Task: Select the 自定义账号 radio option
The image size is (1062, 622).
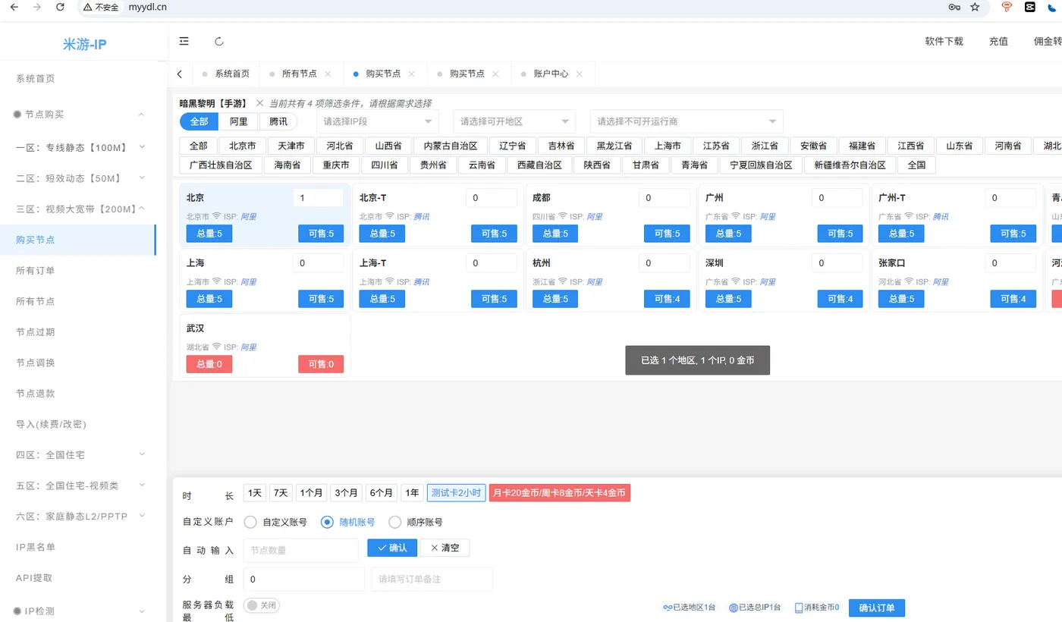Action: [250, 522]
